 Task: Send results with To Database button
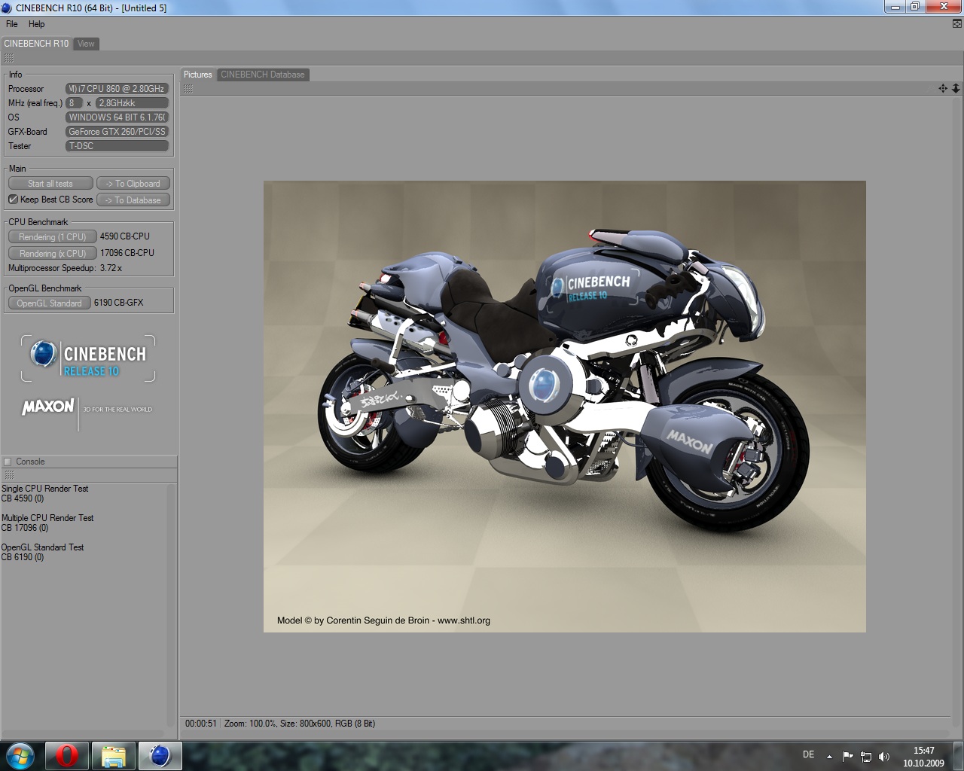pos(133,200)
